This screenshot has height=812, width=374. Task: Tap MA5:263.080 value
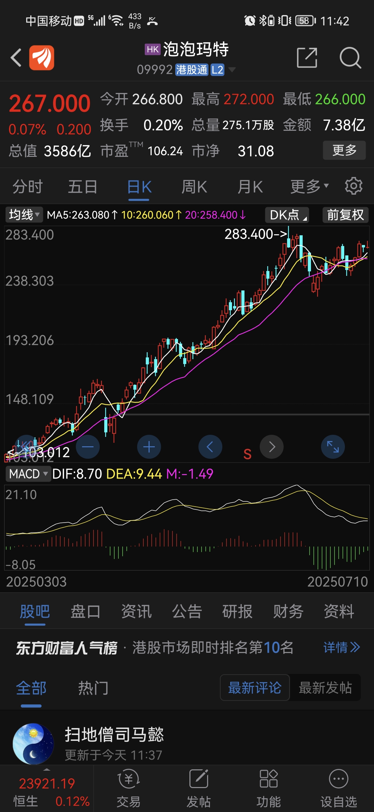coord(82,215)
